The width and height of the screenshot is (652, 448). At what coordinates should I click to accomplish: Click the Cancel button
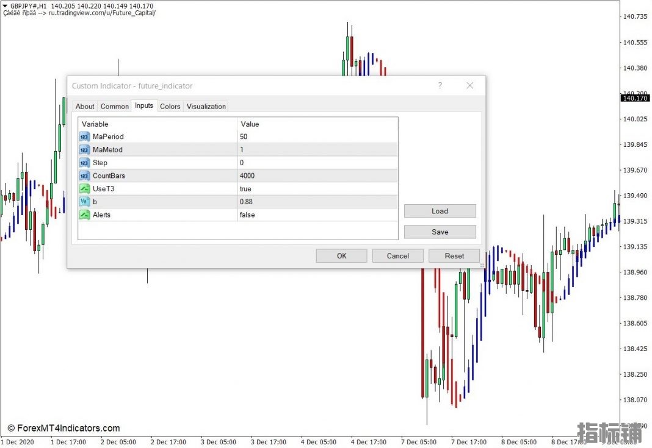(398, 256)
